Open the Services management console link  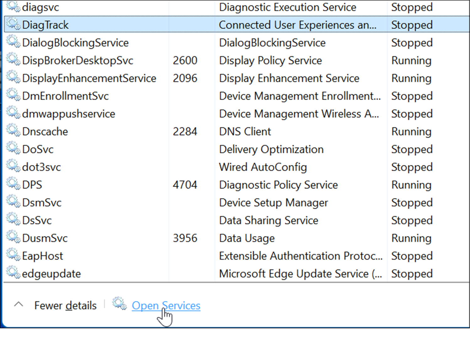[166, 305]
